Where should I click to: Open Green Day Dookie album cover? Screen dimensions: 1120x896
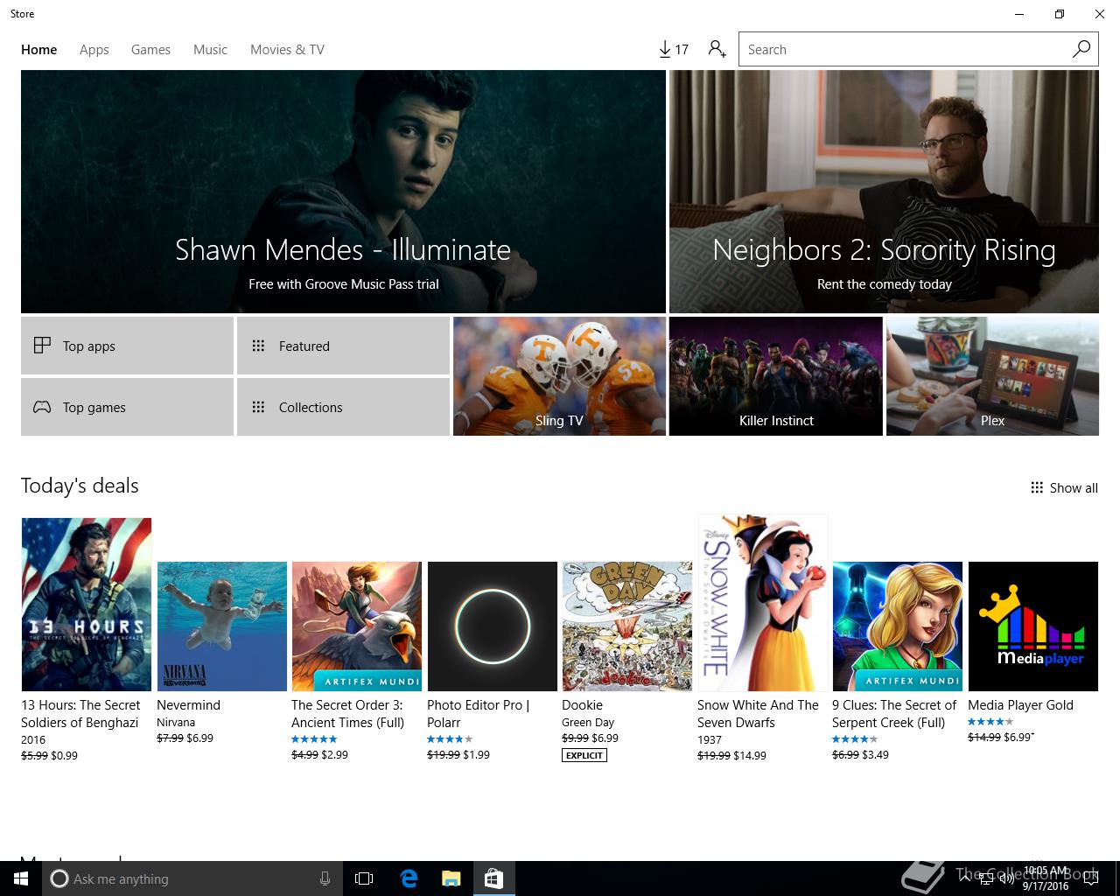[627, 626]
